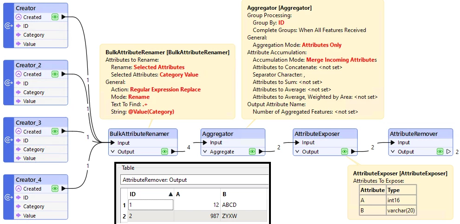Inspect AttributeExposer Output cache
Viewport: 460px width, 224px height.
(344, 151)
